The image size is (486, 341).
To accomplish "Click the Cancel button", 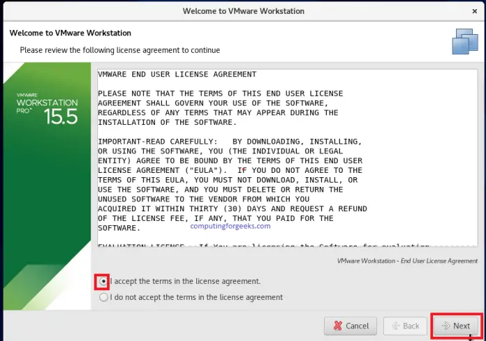I will coord(351,326).
